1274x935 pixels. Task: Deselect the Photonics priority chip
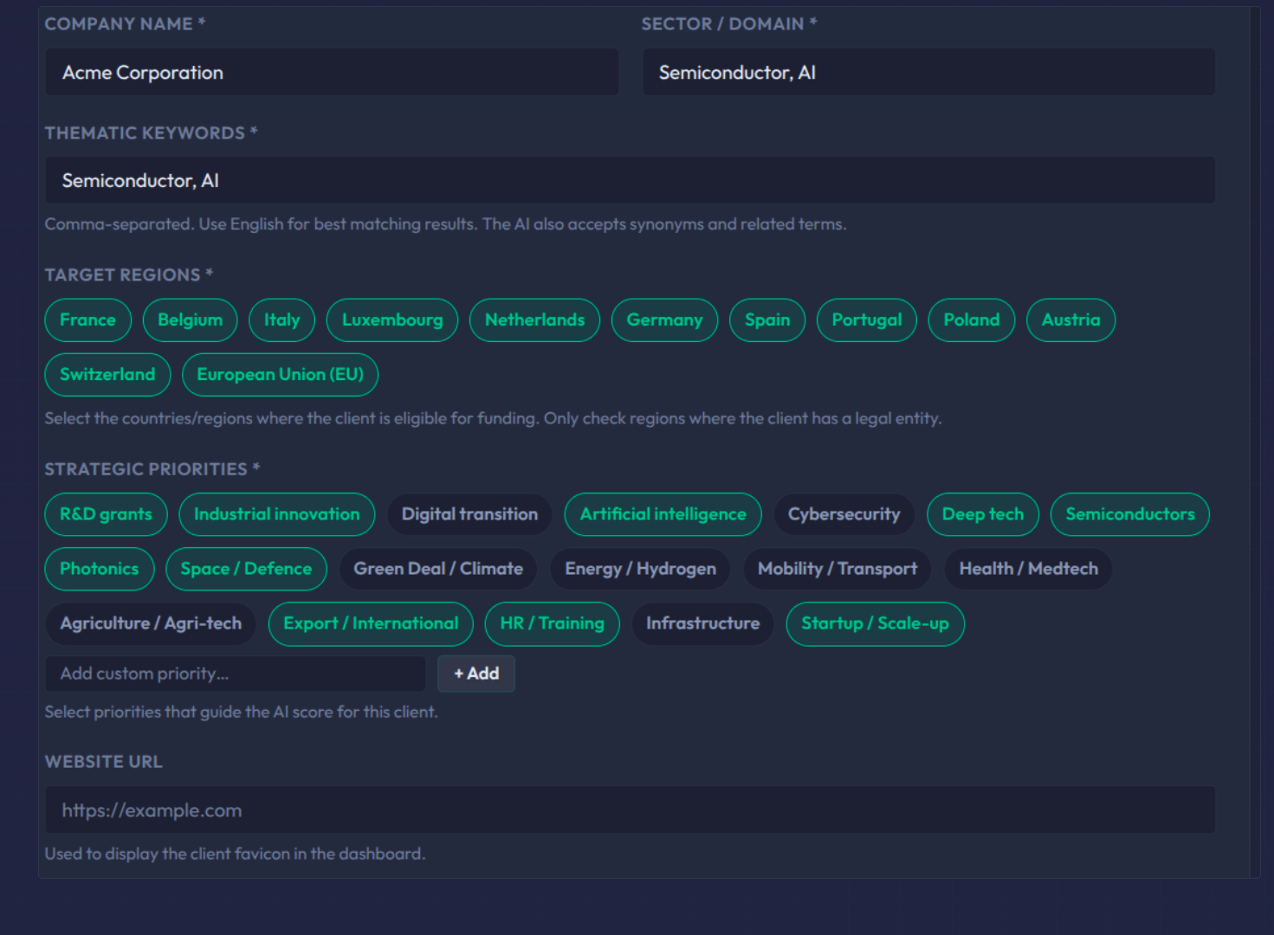[99, 569]
